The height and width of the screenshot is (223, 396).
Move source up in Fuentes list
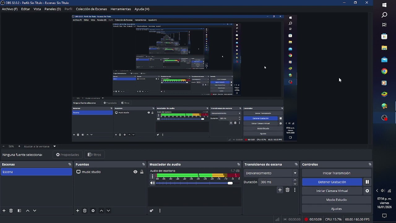(x=101, y=211)
